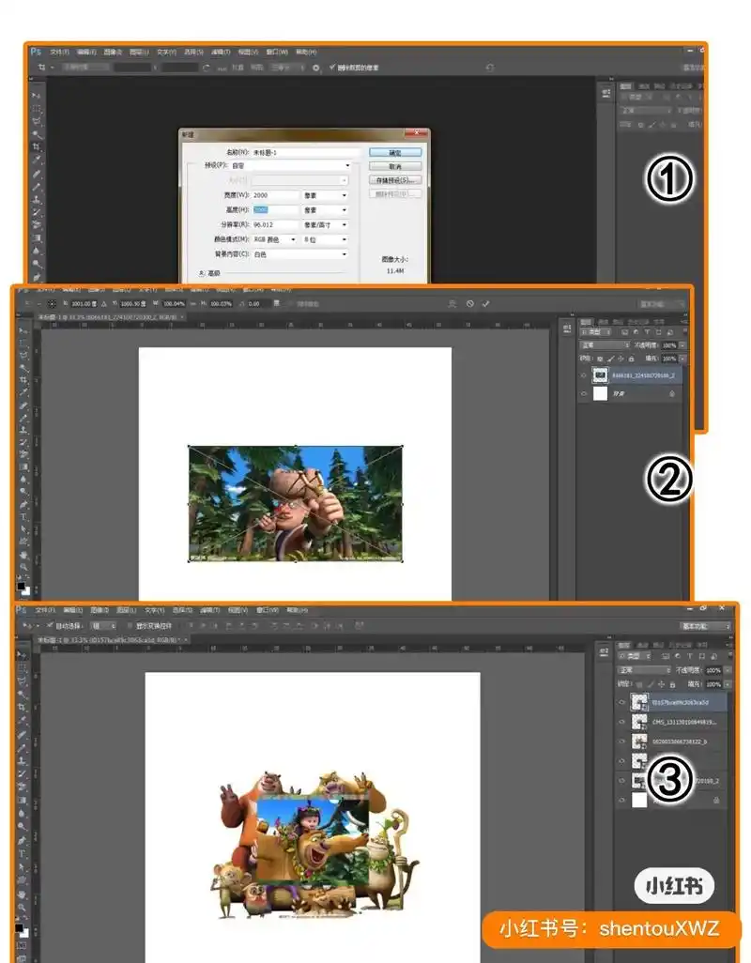Open the 文件 menu in the top window
This screenshot has width=751, height=963.
[59, 52]
